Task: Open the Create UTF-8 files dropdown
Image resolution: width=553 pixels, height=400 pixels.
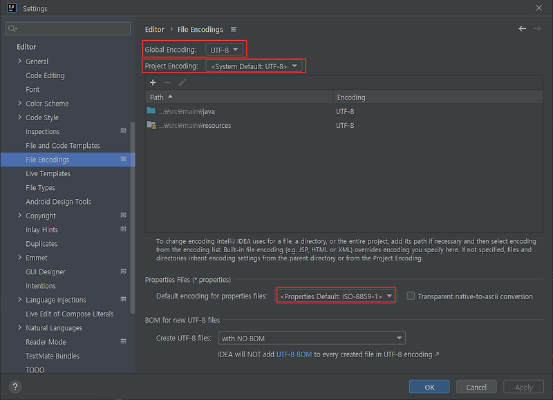Action: [311, 337]
